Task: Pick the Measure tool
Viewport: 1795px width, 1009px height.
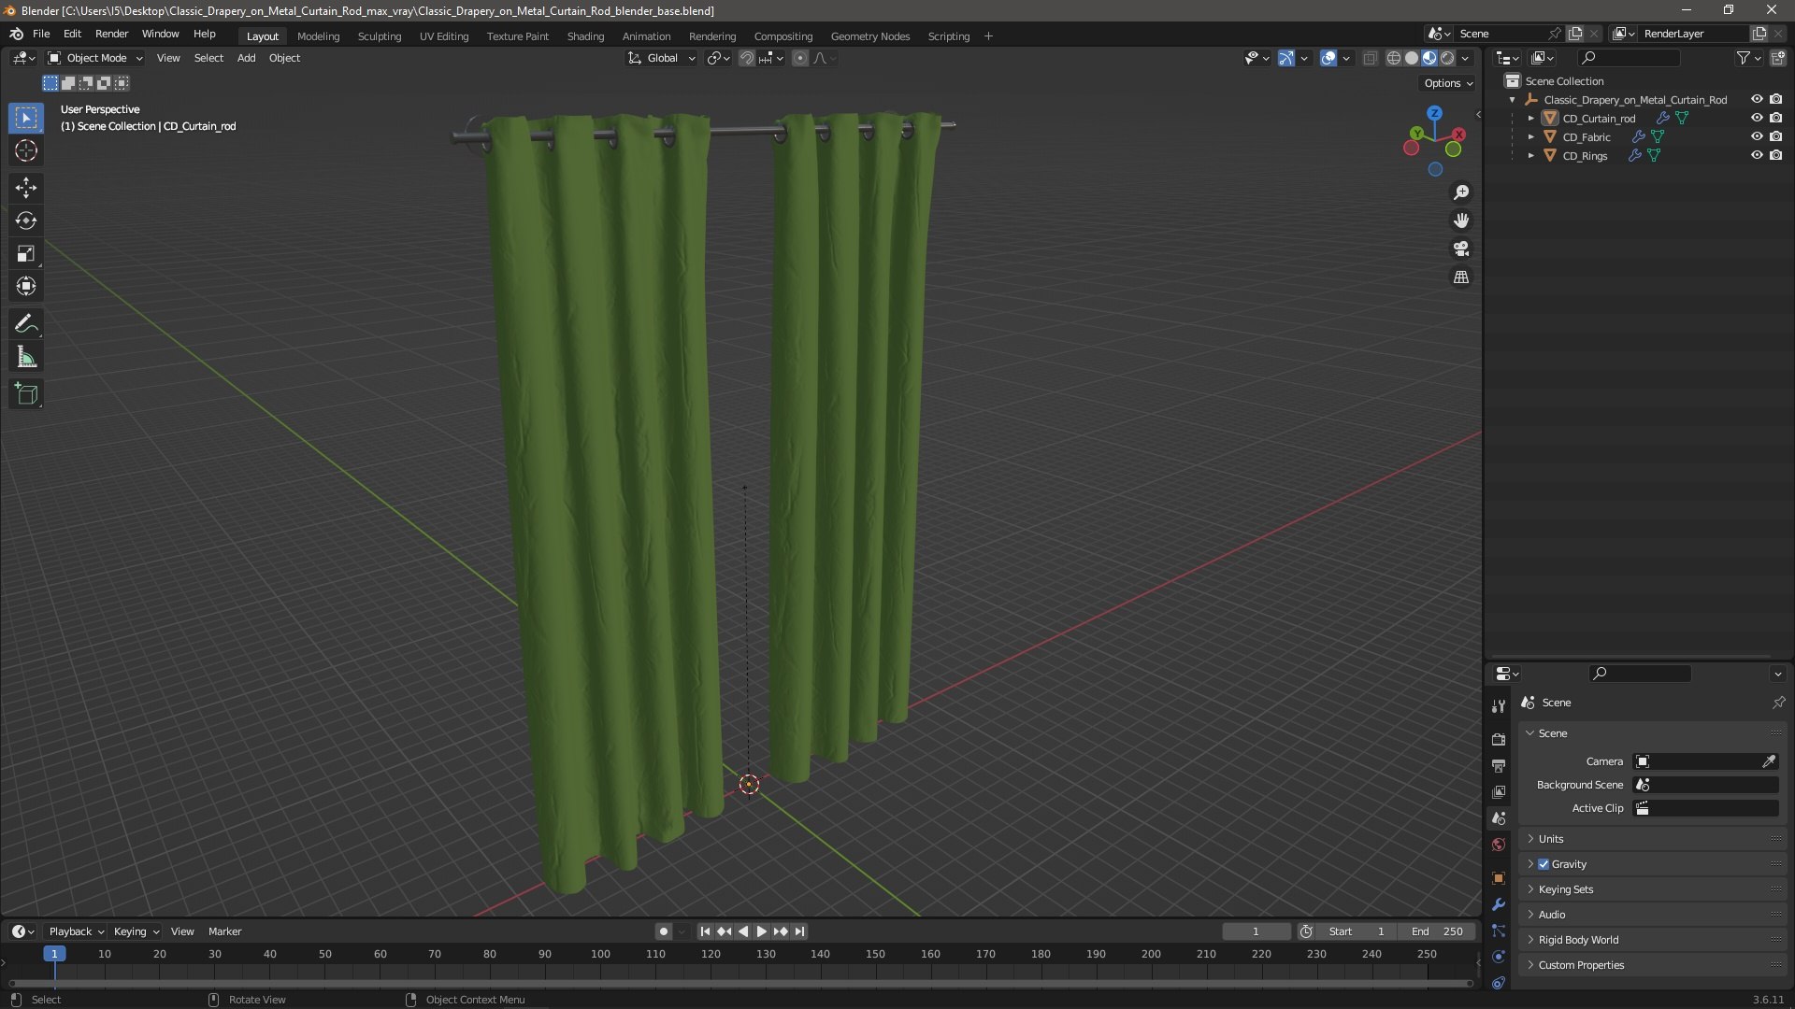Action: point(25,358)
